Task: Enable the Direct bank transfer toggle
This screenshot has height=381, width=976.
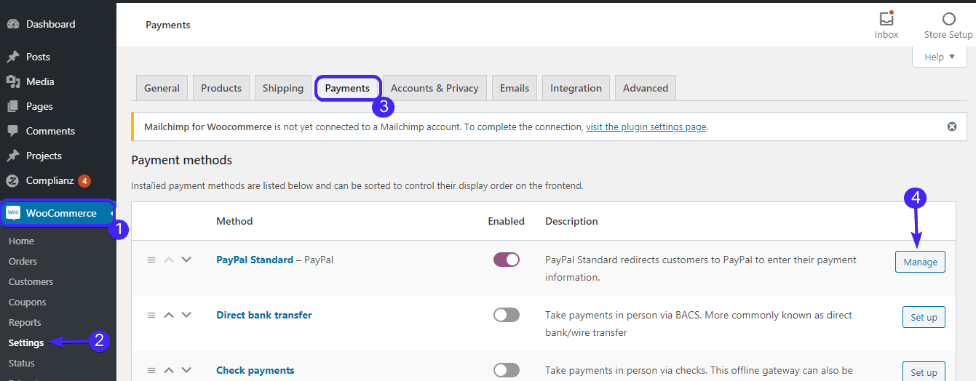Action: point(507,315)
